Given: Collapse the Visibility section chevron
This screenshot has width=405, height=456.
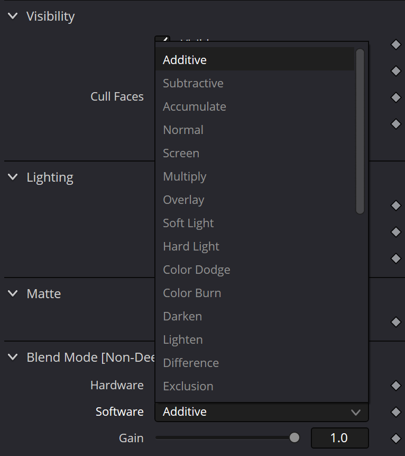Looking at the screenshot, I should [13, 16].
